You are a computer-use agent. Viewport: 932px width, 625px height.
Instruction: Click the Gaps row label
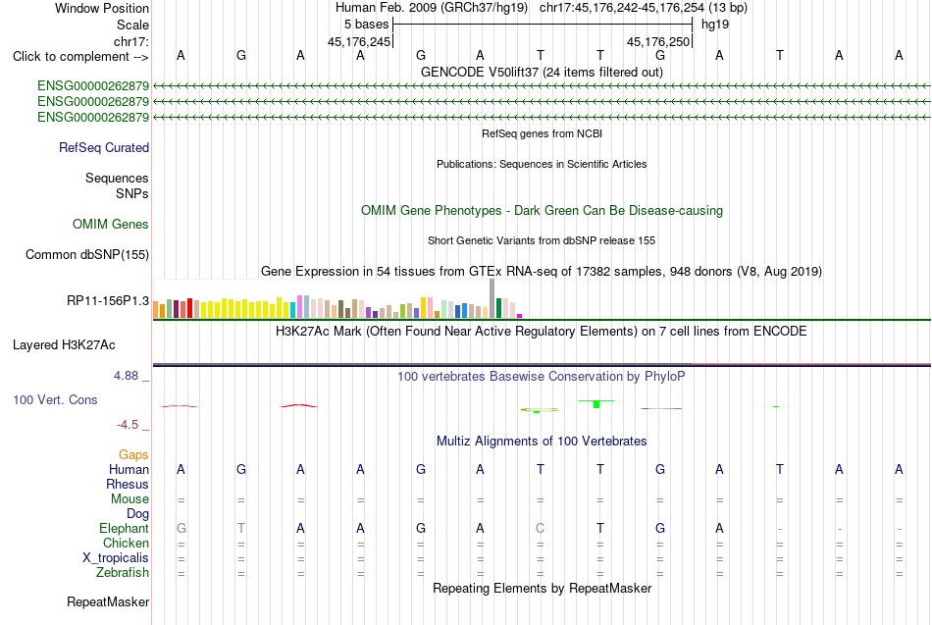(133, 455)
